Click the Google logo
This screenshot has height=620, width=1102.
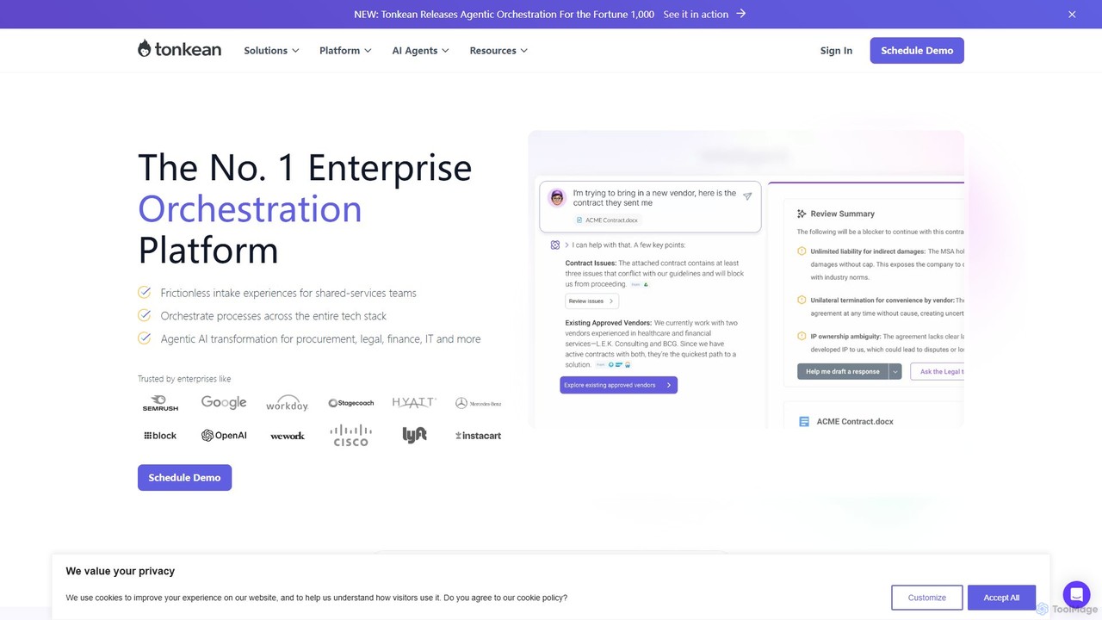click(224, 402)
